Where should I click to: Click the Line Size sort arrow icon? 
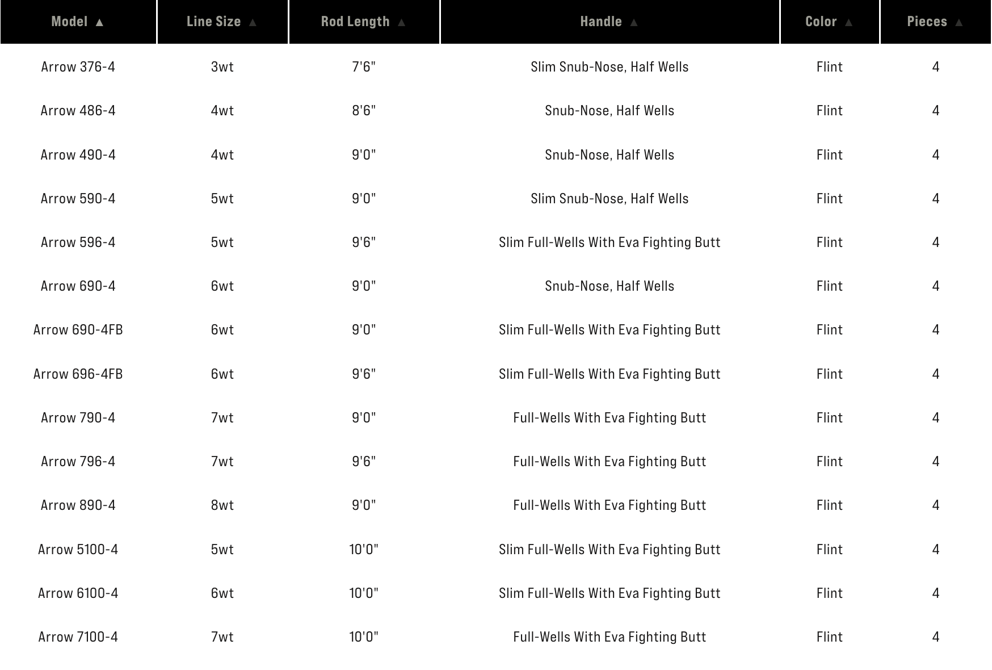254,22
